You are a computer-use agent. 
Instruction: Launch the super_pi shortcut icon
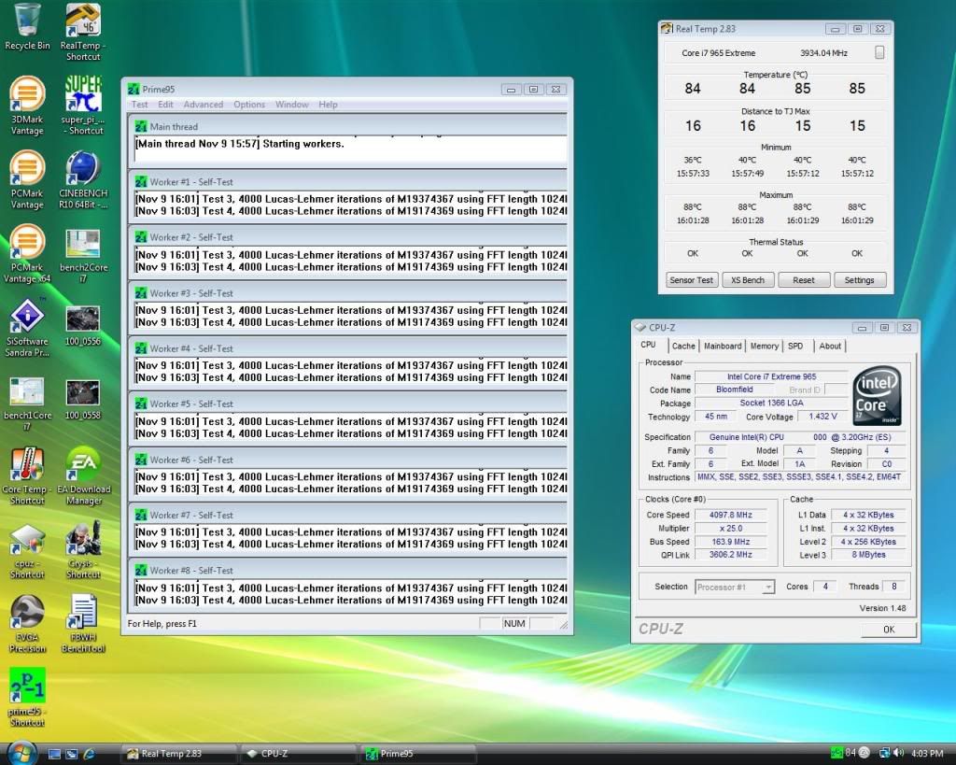pos(83,106)
